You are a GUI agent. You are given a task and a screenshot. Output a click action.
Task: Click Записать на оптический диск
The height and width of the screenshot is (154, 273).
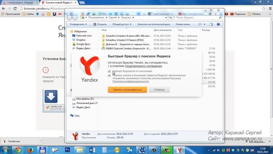pos(154,24)
